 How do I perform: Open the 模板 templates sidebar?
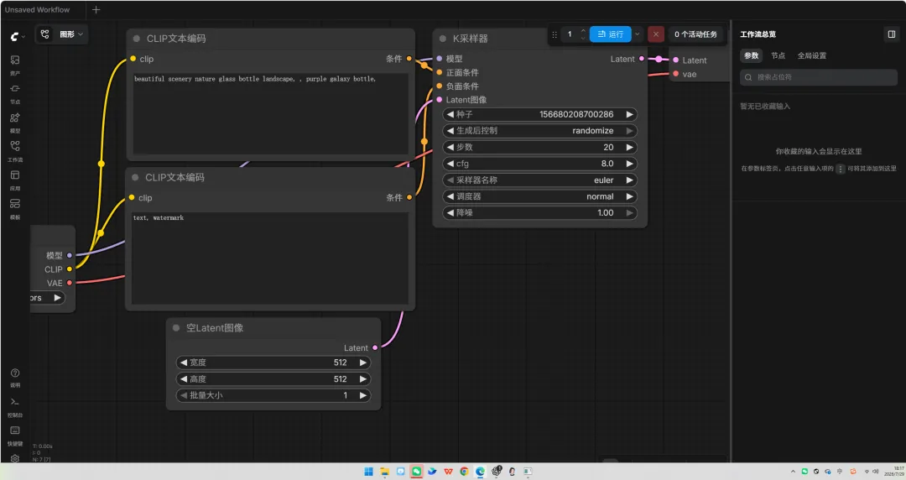pos(15,208)
